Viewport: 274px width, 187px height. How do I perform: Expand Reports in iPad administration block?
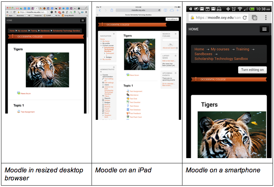coord(103,99)
